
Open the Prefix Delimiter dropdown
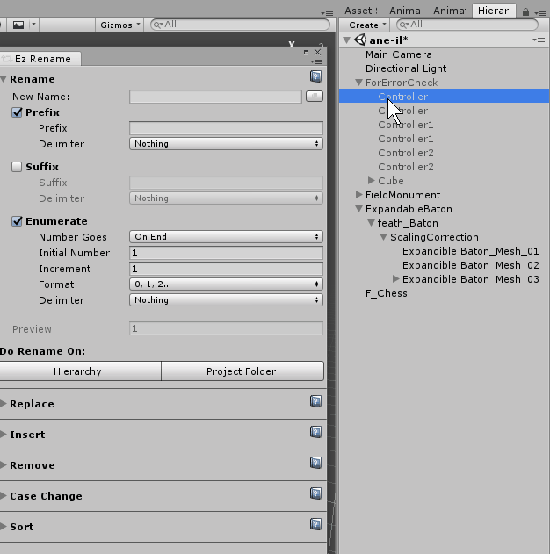coord(226,144)
